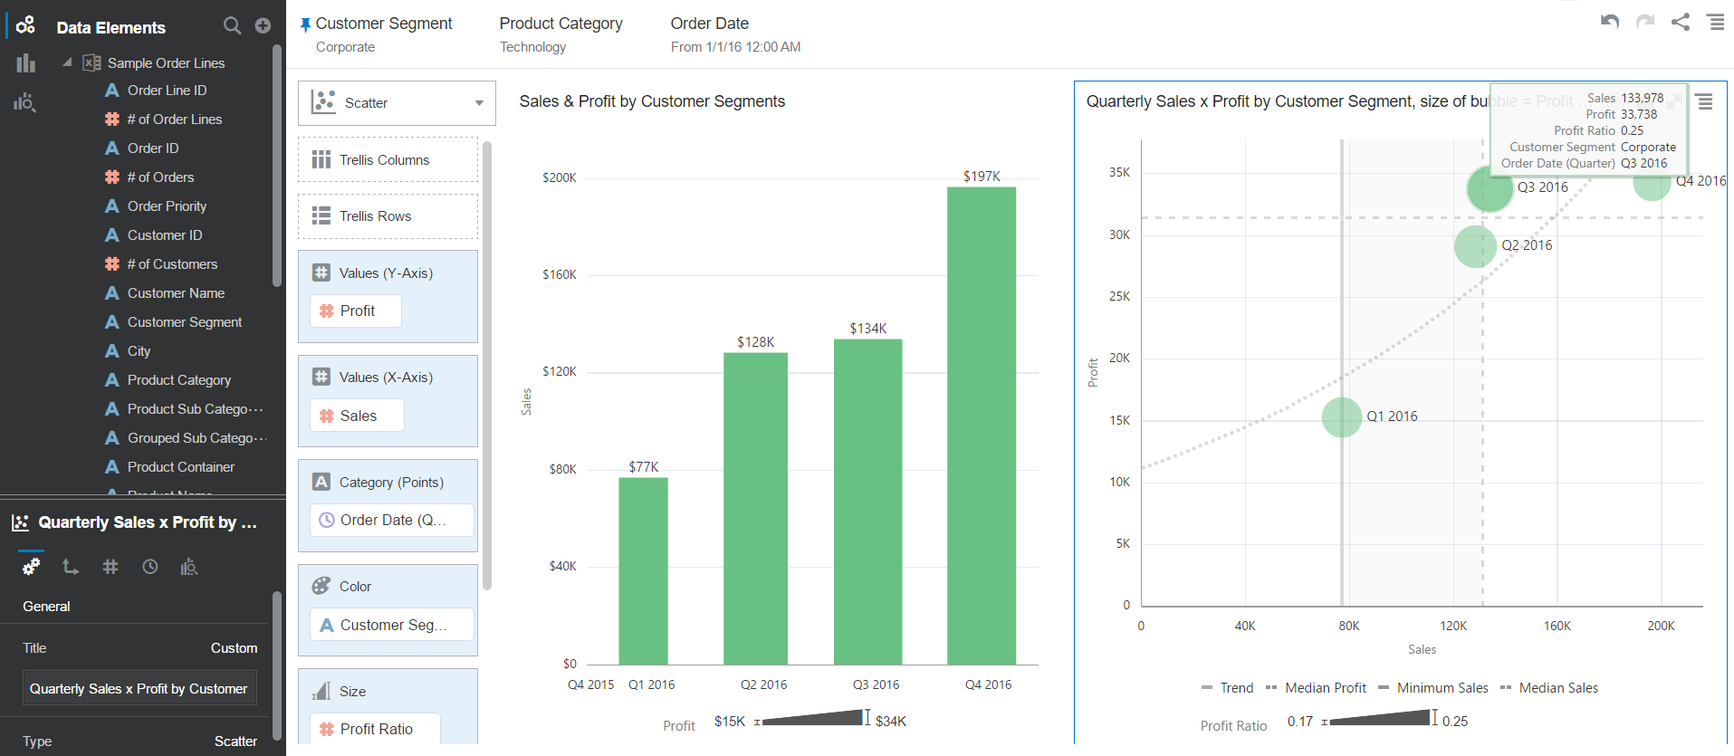Viewport: 1734px width, 756px height.
Task: Collapse the Sample Order Lines tree
Action: 67,62
